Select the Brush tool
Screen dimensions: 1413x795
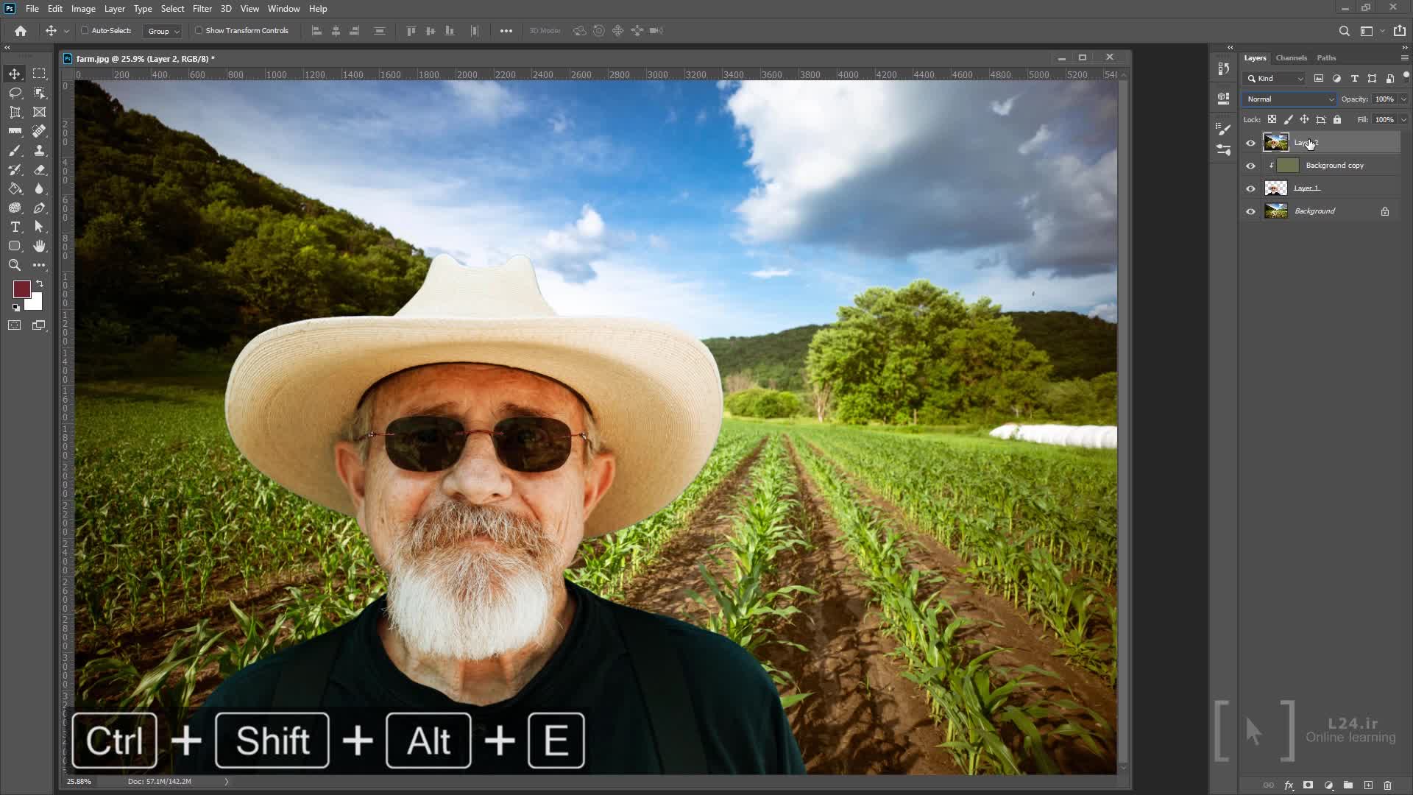point(15,151)
